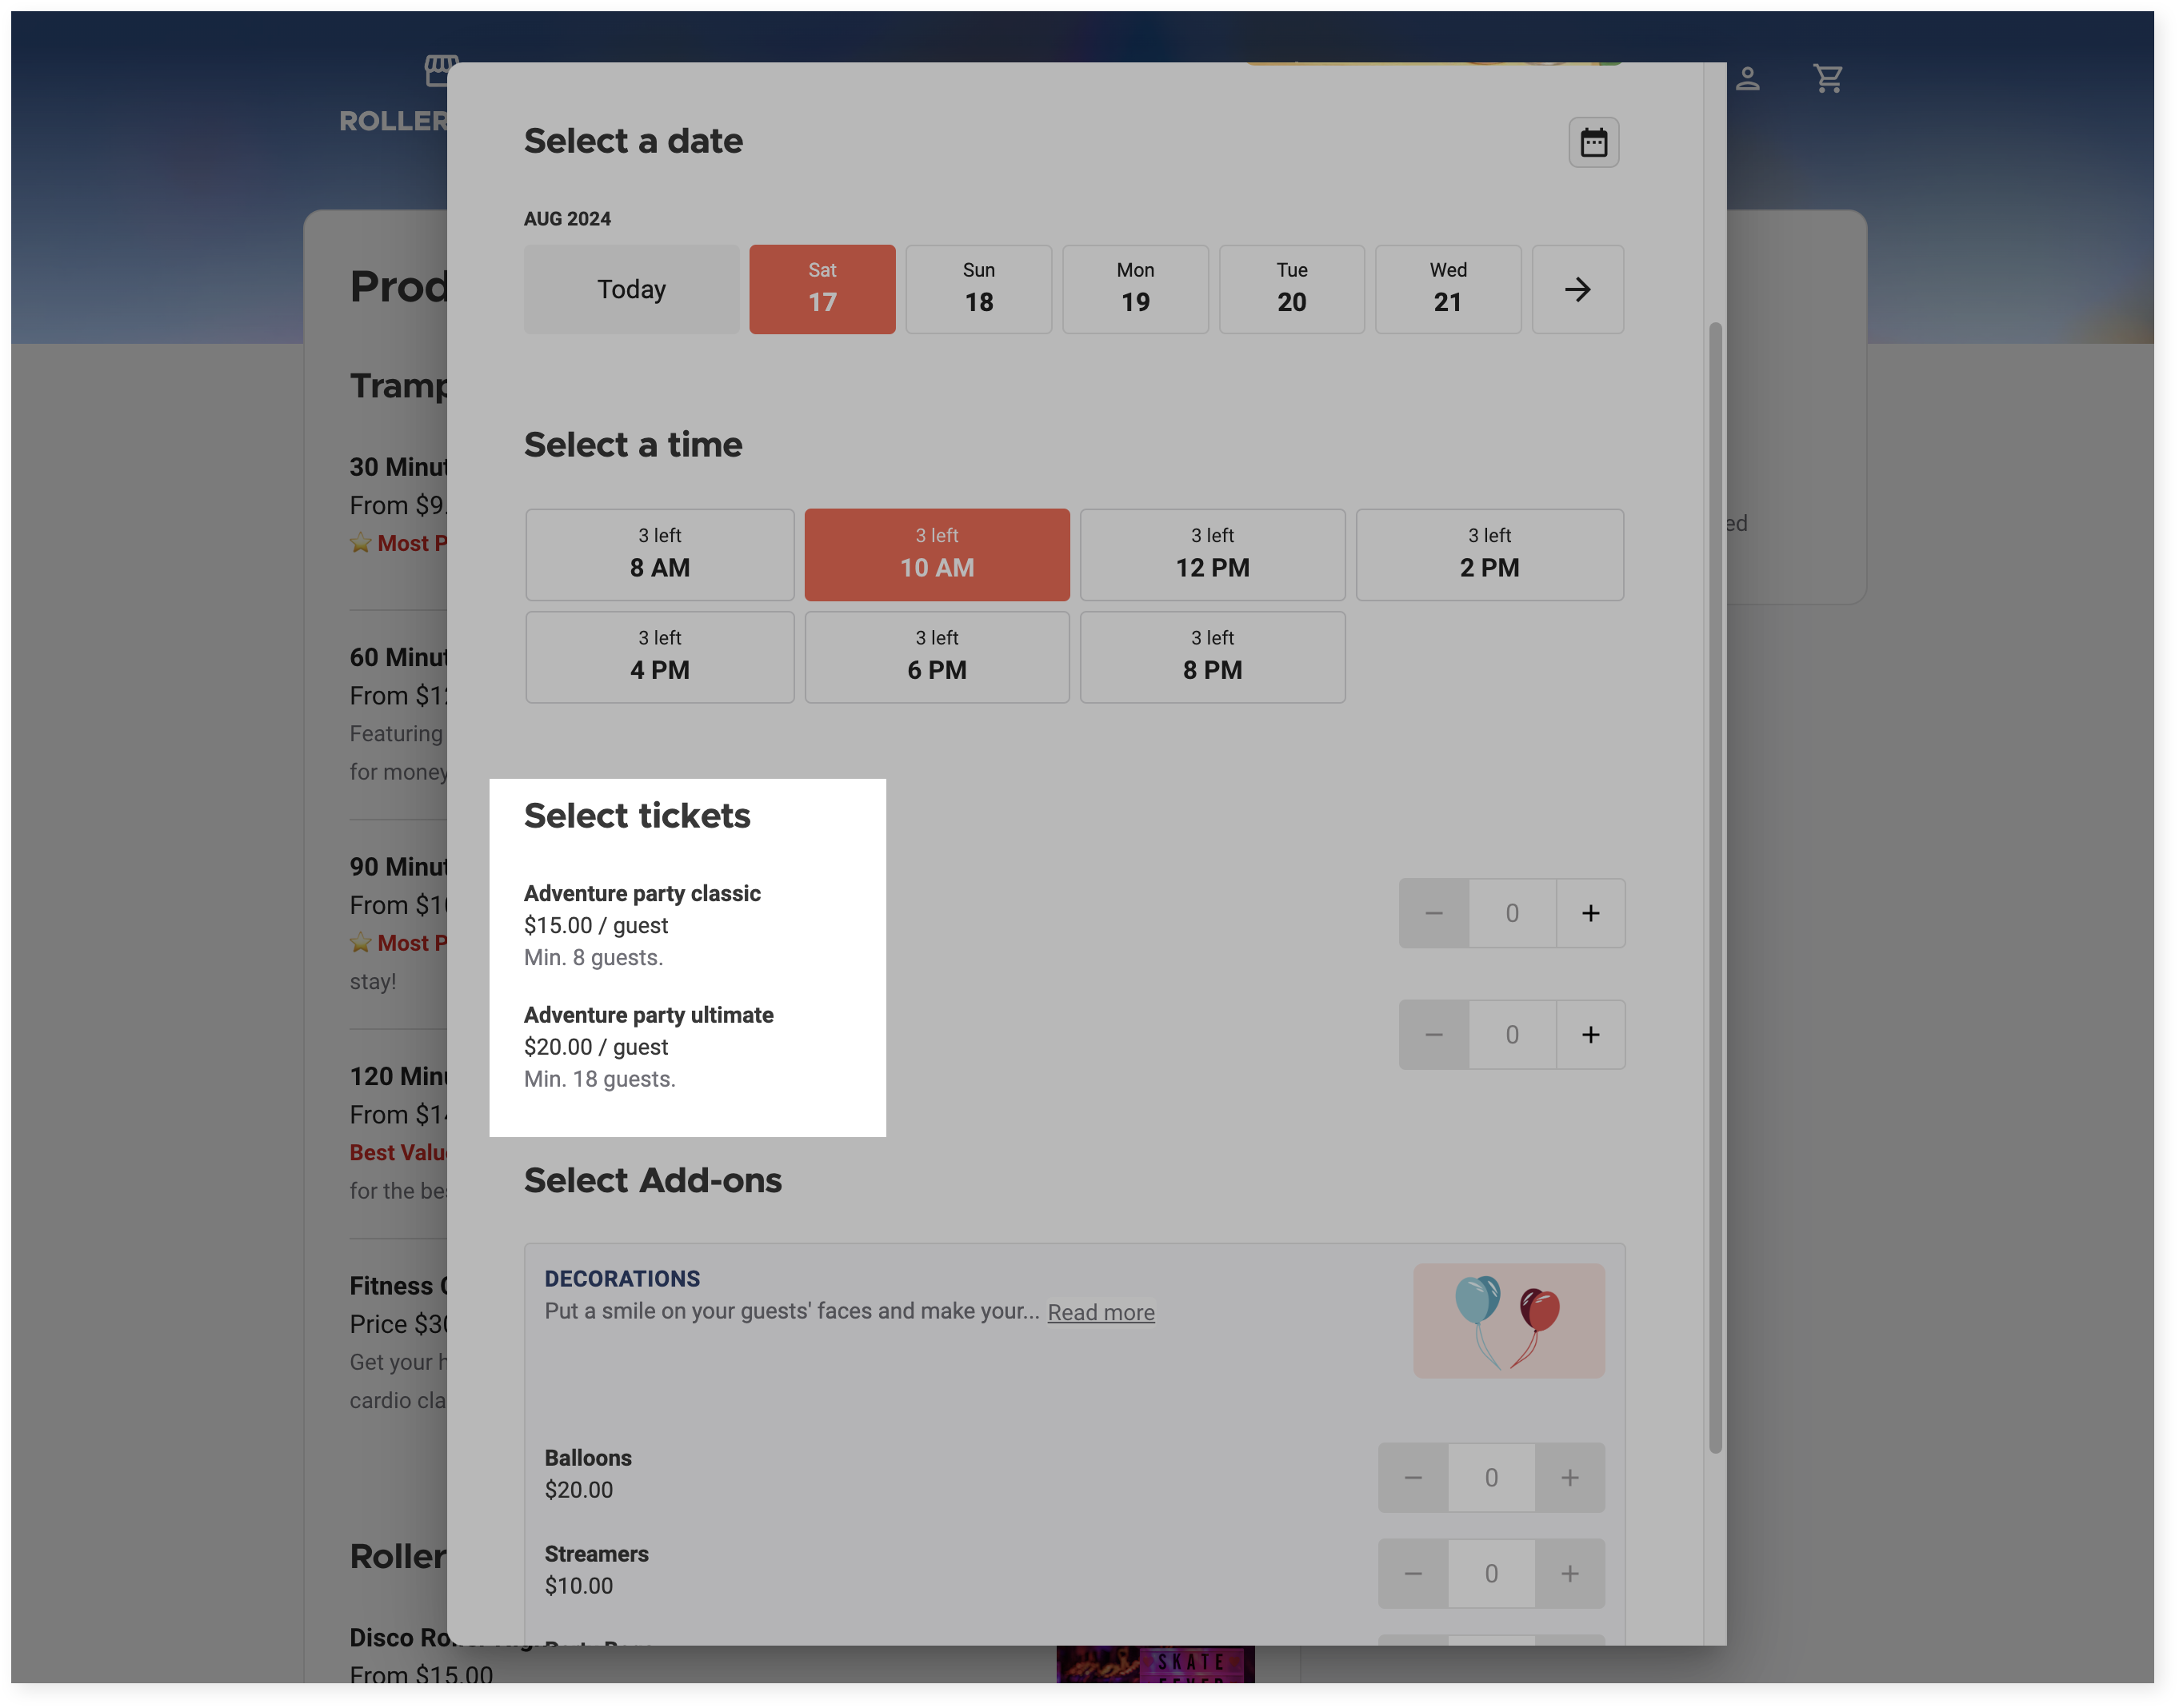Click the modal vertical scrollbar
2179x1708 pixels.
(x=1713, y=886)
